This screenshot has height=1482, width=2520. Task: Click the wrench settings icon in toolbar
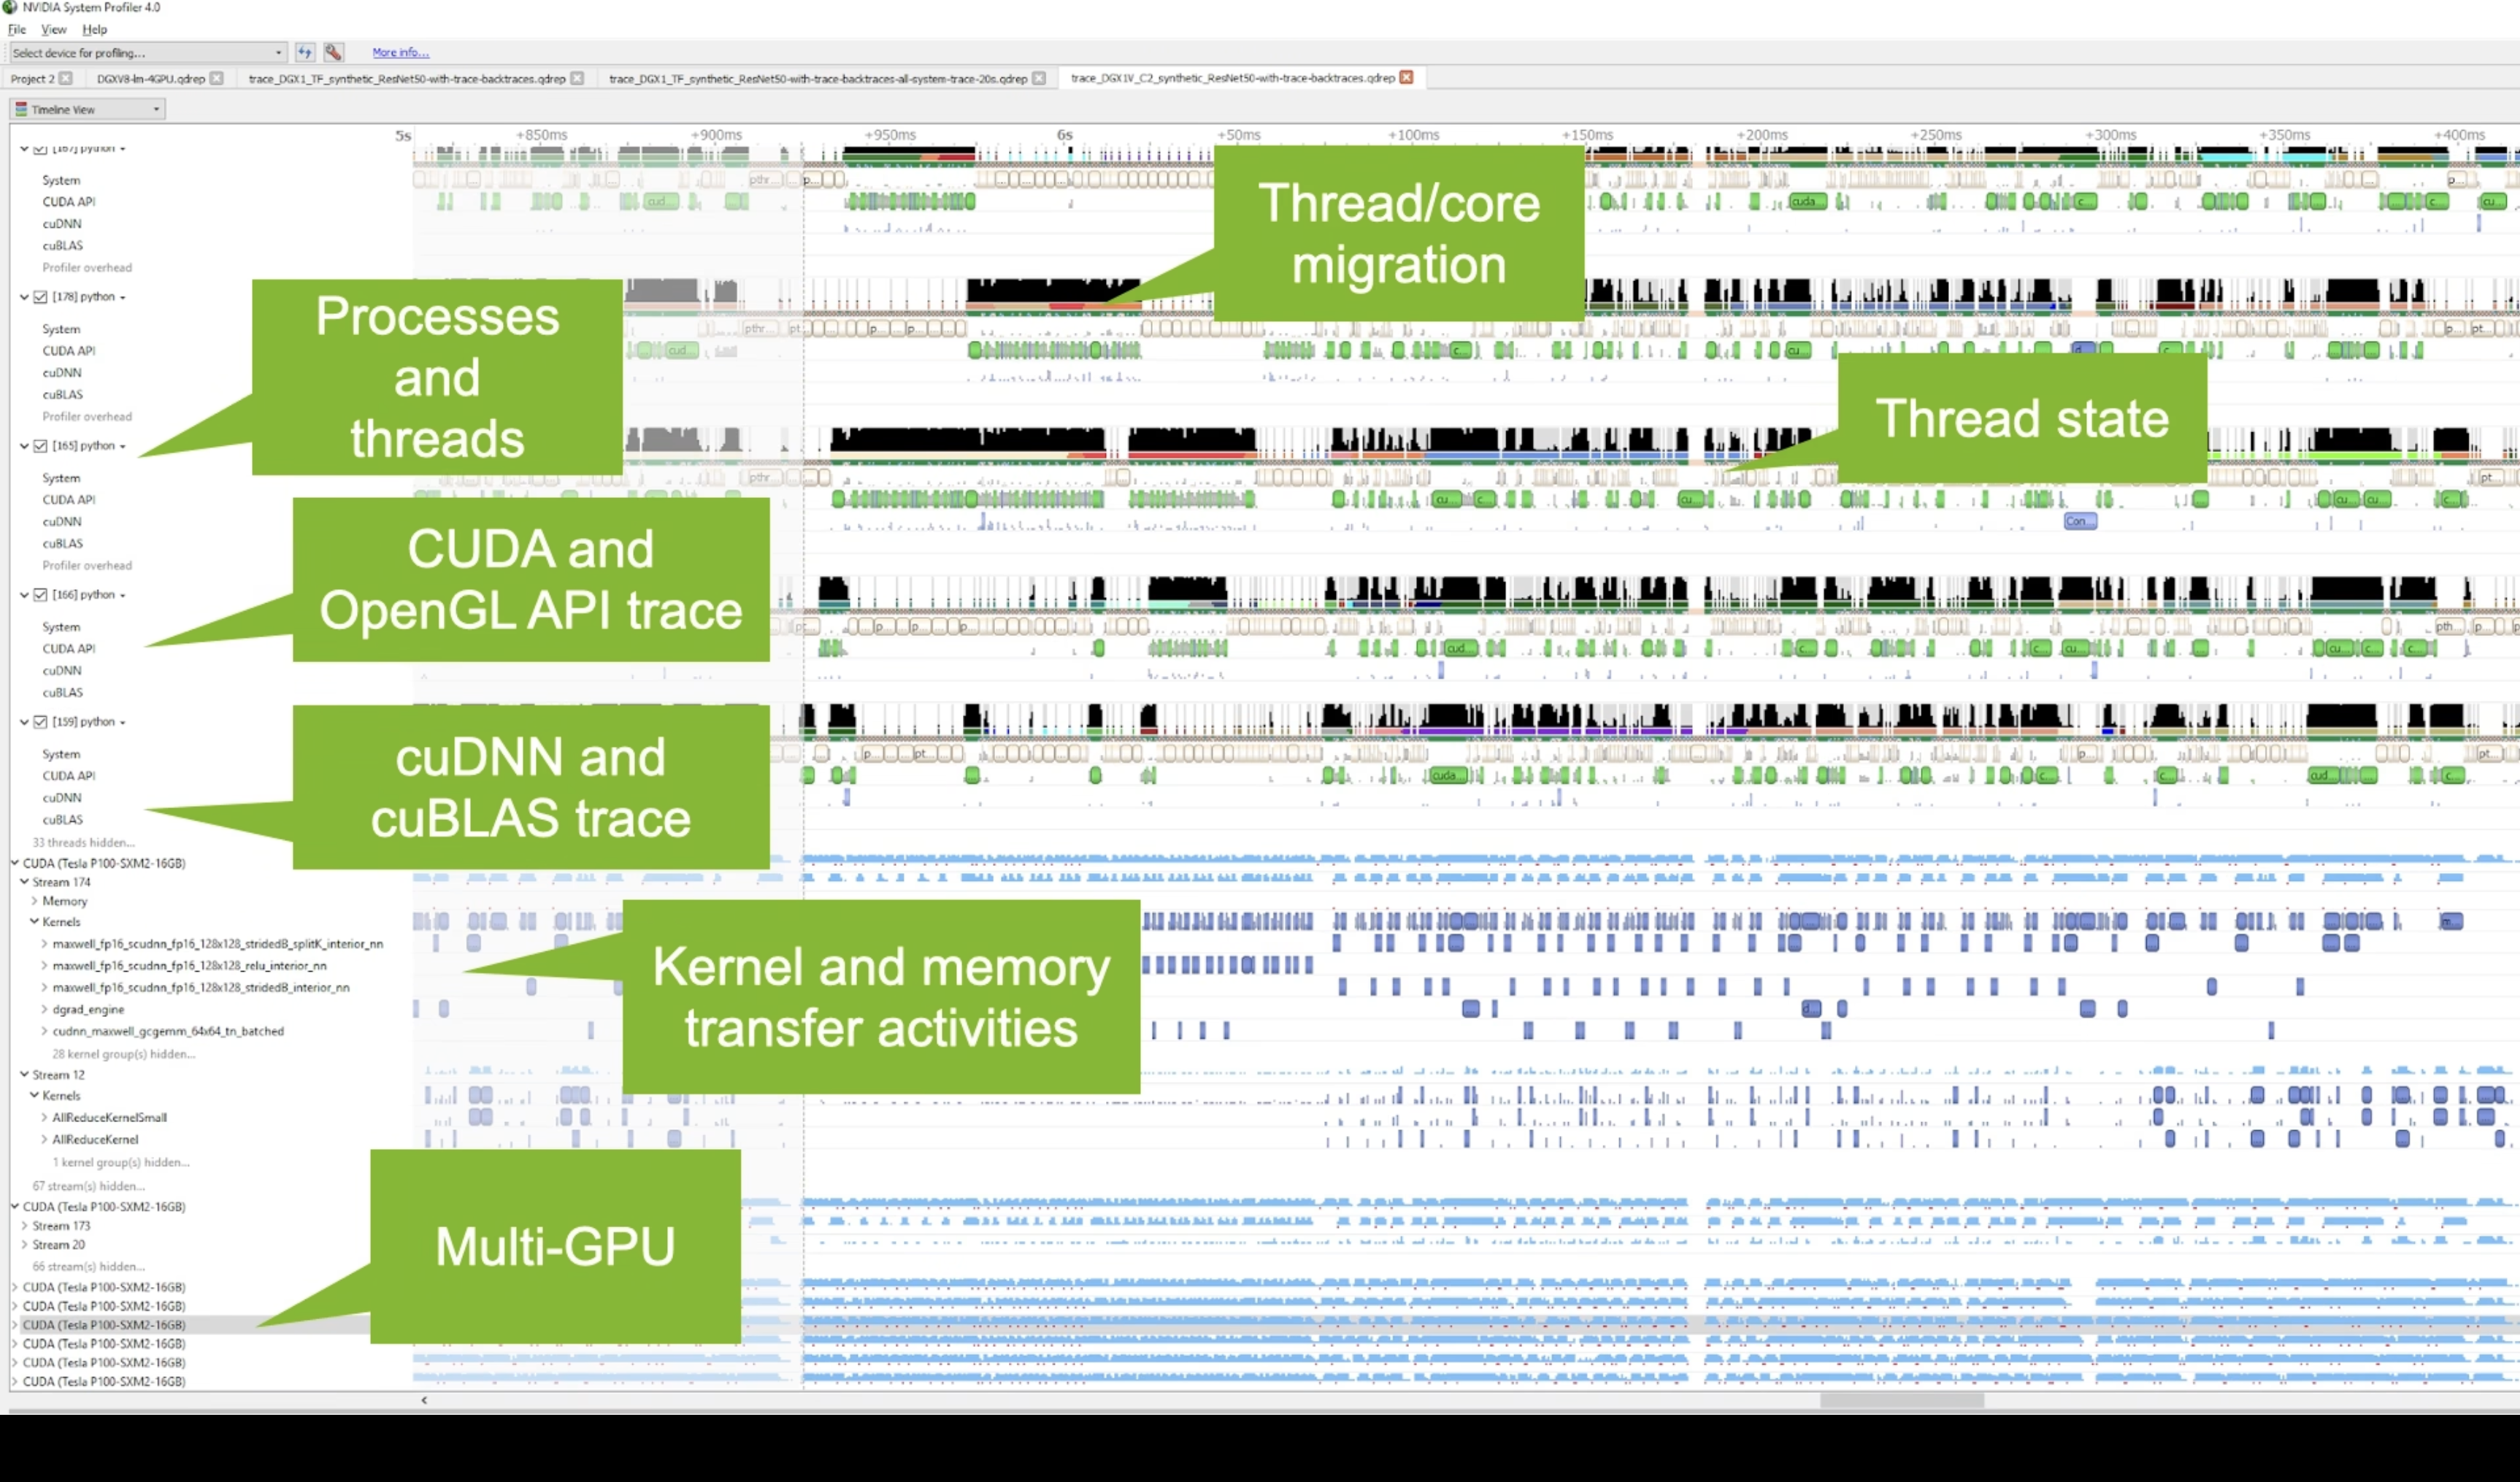(x=333, y=52)
